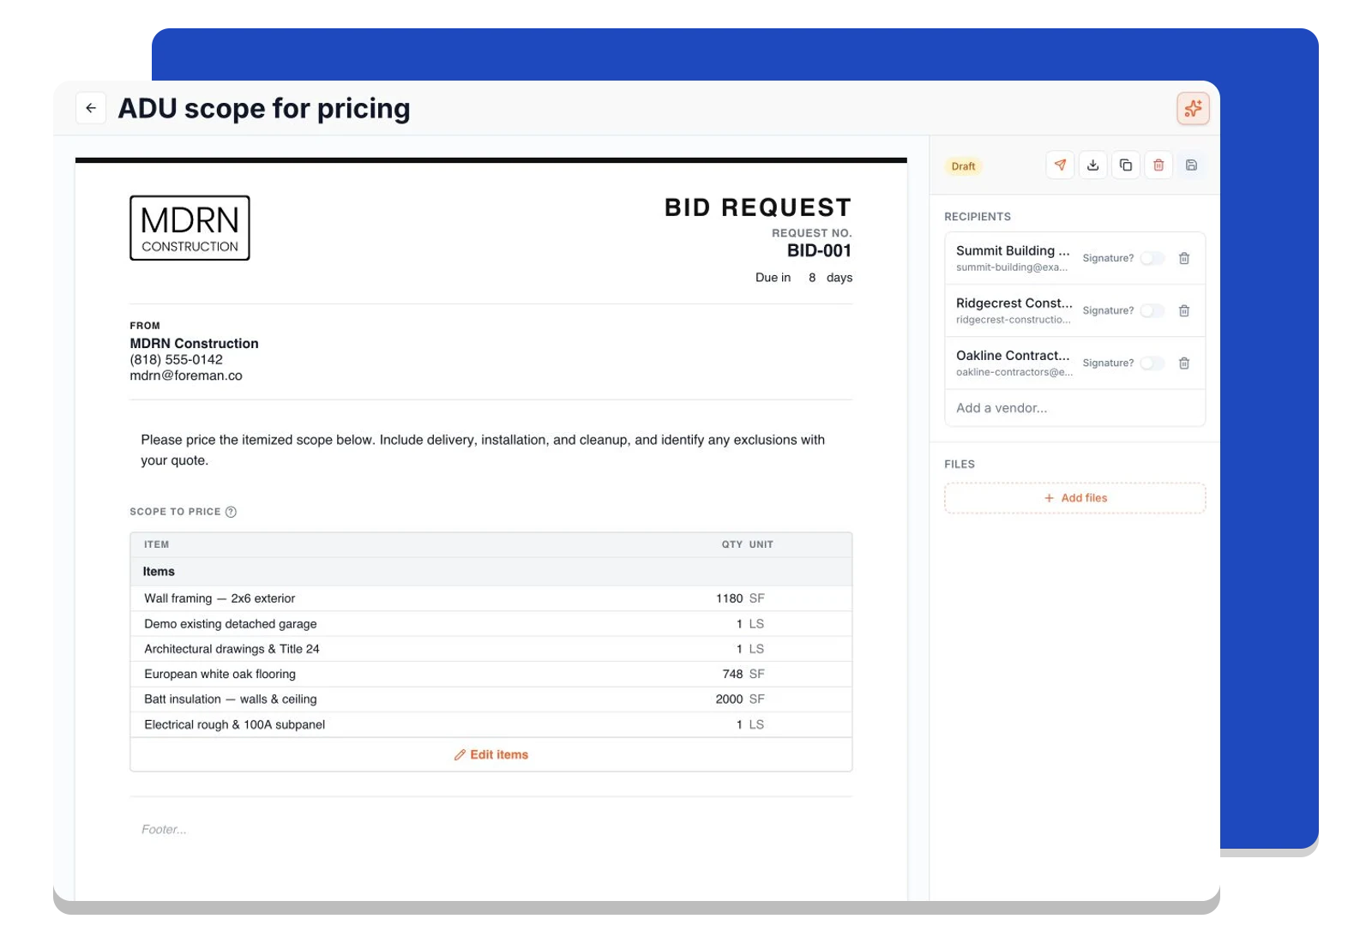The height and width of the screenshot is (943, 1372).
Task: Open Summit Building recipient name
Action: click(x=1013, y=250)
